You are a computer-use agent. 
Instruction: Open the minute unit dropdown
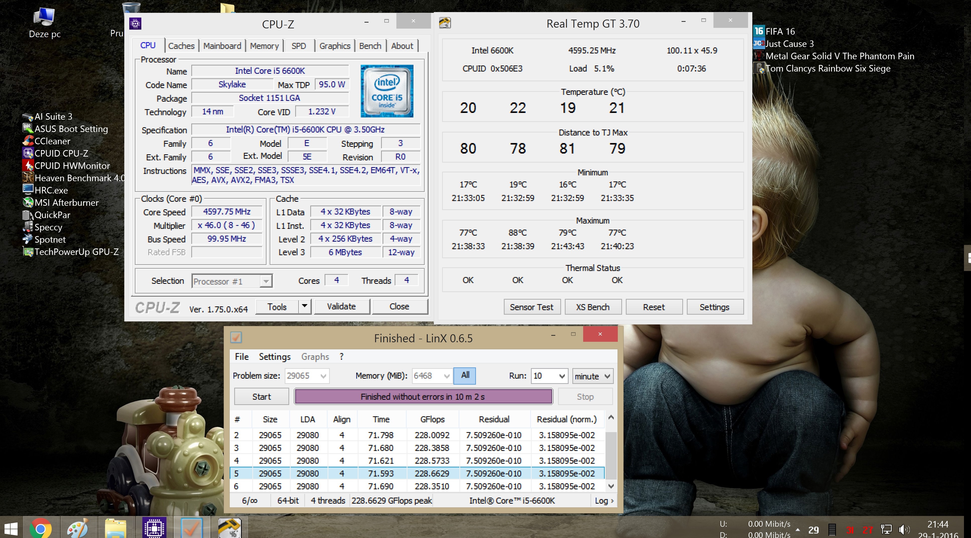point(607,376)
